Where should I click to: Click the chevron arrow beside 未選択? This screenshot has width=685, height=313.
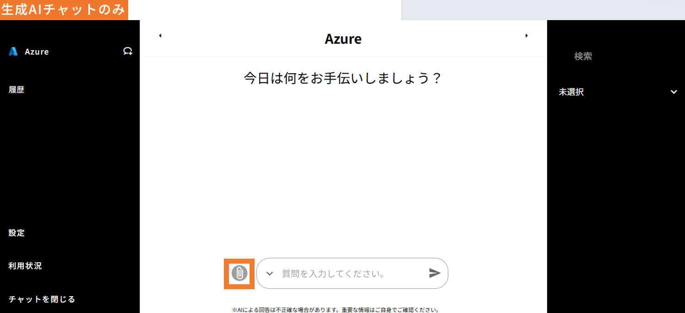(x=674, y=92)
